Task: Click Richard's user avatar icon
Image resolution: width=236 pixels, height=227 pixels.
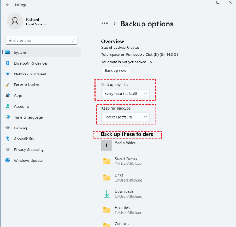Action: point(15,21)
